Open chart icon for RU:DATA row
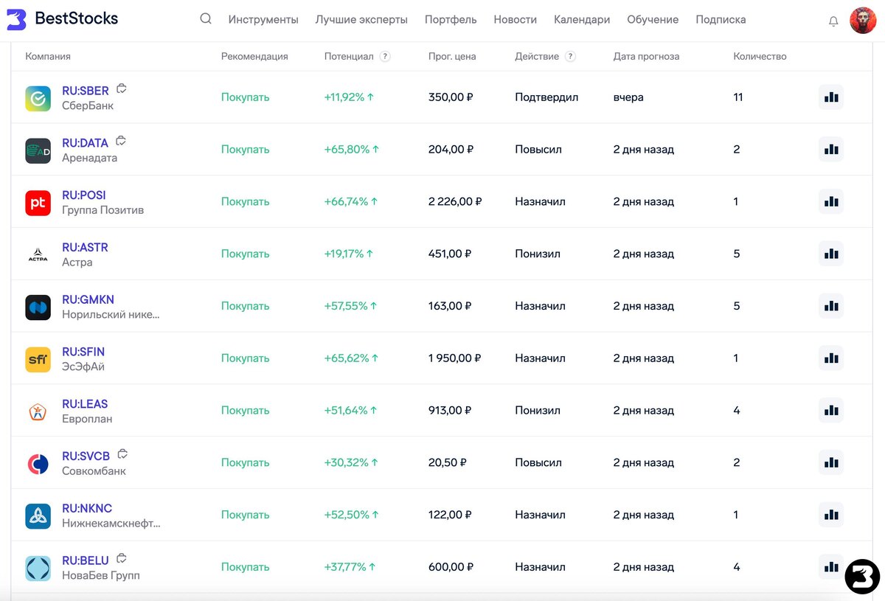Image resolution: width=885 pixels, height=601 pixels. 831,150
